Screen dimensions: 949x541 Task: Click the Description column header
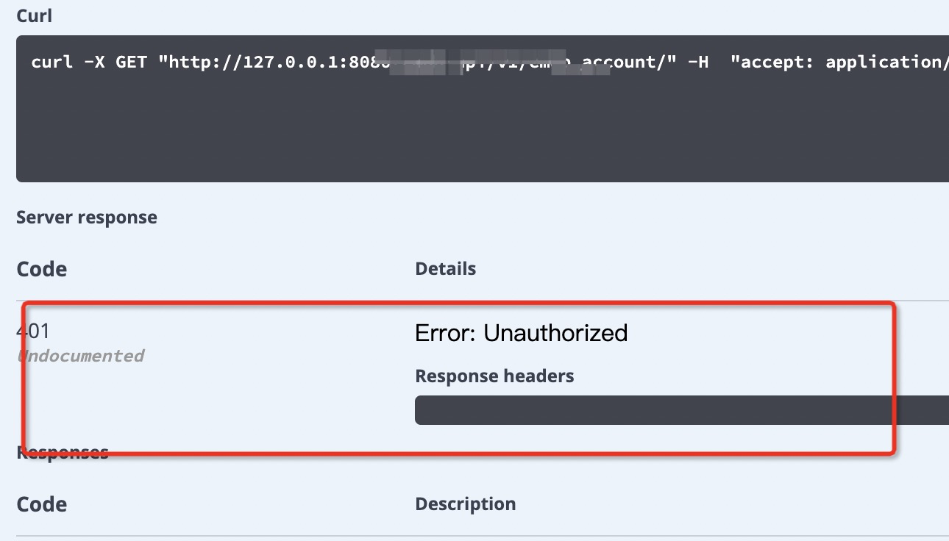465,504
